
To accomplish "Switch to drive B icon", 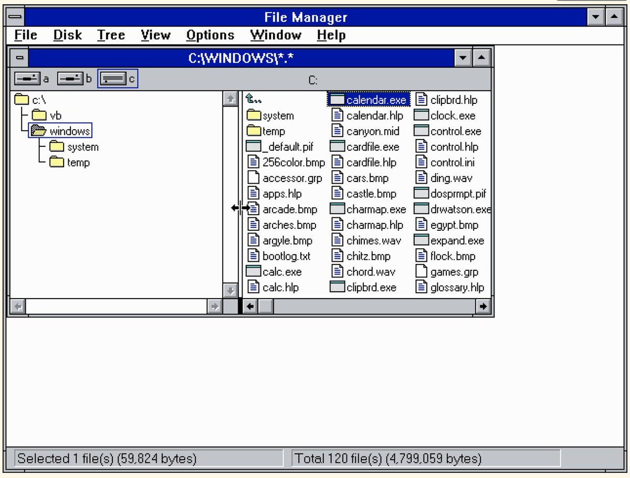I will 69,79.
